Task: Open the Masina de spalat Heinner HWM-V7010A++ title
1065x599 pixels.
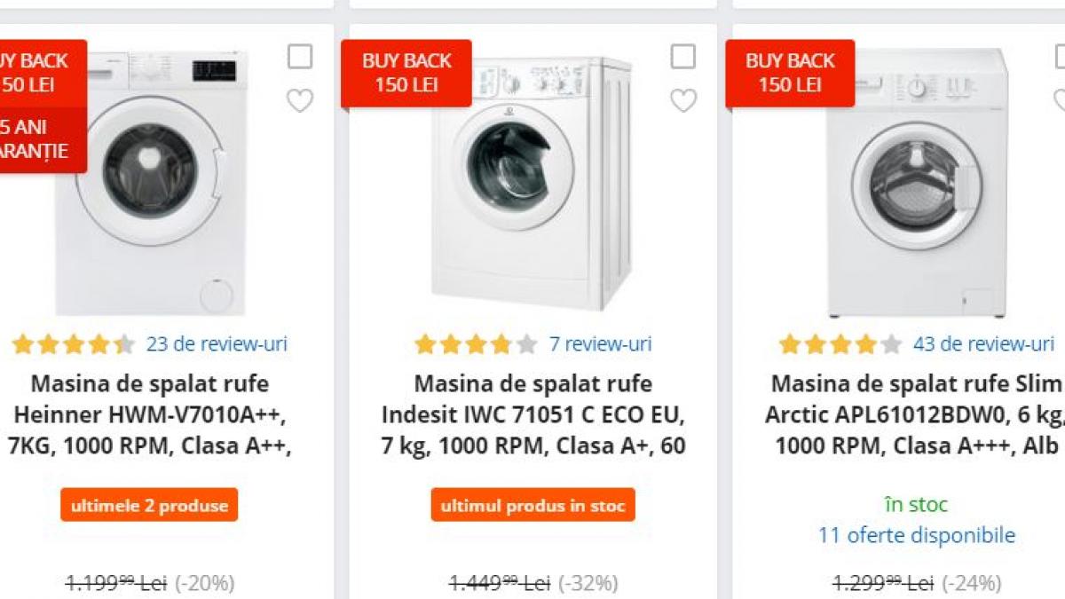Action: (x=149, y=414)
